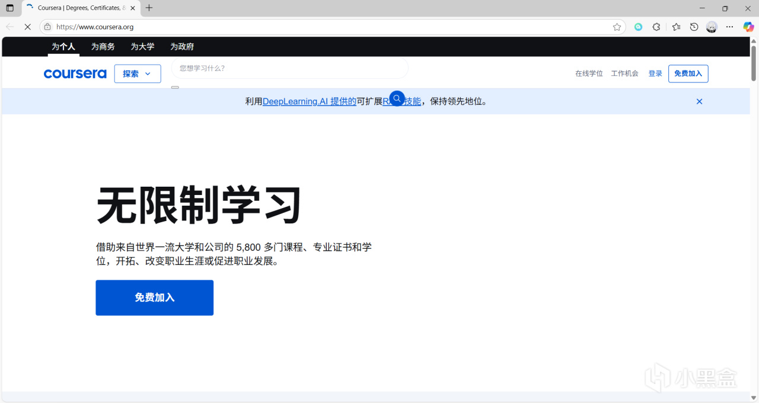Click the page vertical scrollbar

coord(754,63)
